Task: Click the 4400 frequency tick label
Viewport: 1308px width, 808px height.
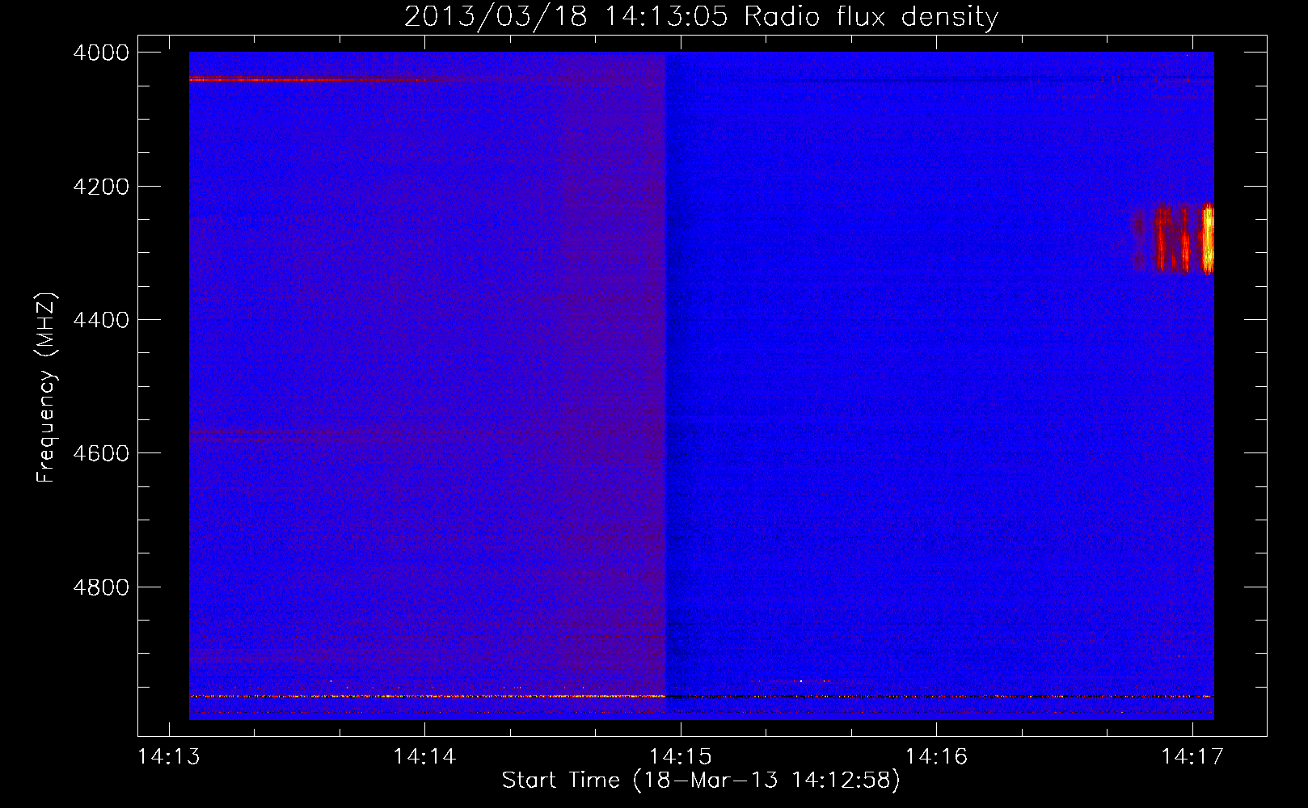Action: point(101,320)
